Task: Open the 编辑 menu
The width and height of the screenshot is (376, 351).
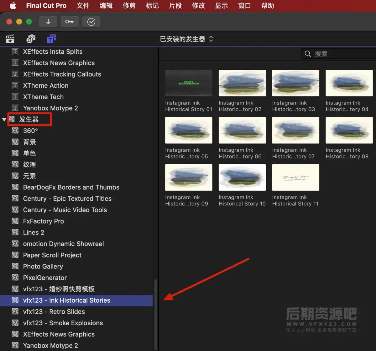Action: [x=106, y=6]
